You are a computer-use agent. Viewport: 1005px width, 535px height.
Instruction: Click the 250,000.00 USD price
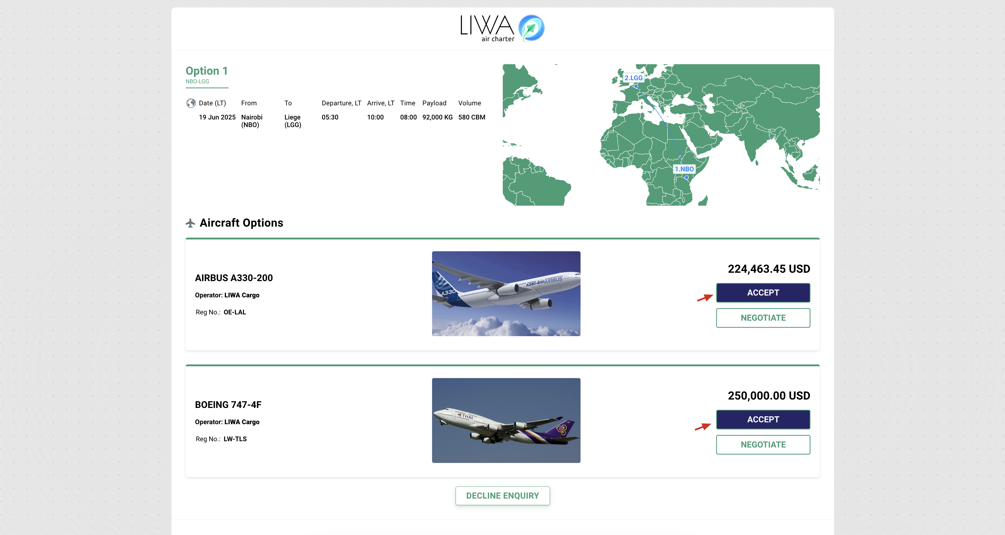coord(769,396)
